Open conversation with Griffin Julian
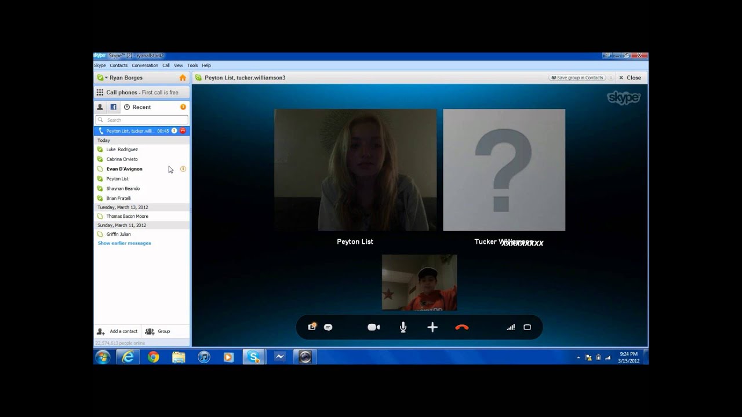Screen dimensions: 742x417 [141, 234]
